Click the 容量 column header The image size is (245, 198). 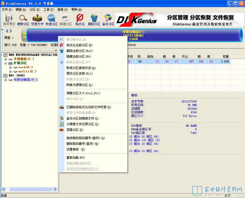(223, 57)
